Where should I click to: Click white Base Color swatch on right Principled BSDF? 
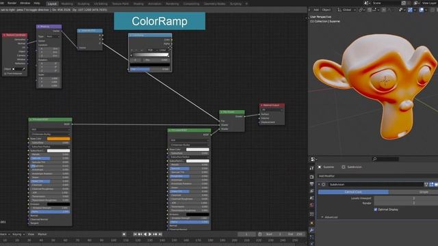pos(198,150)
